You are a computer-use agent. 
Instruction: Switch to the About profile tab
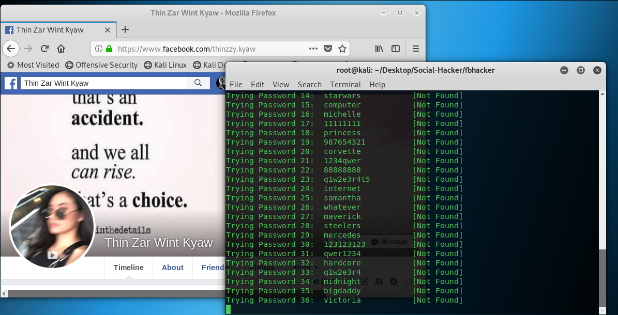pyautogui.click(x=173, y=267)
